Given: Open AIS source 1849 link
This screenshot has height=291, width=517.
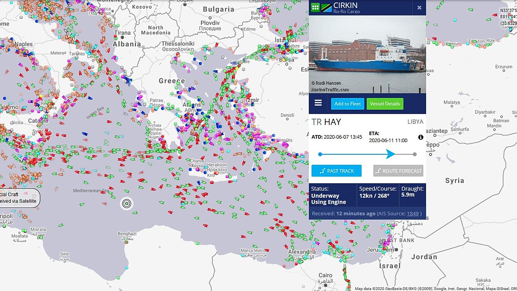Looking at the screenshot, I should pos(413,214).
